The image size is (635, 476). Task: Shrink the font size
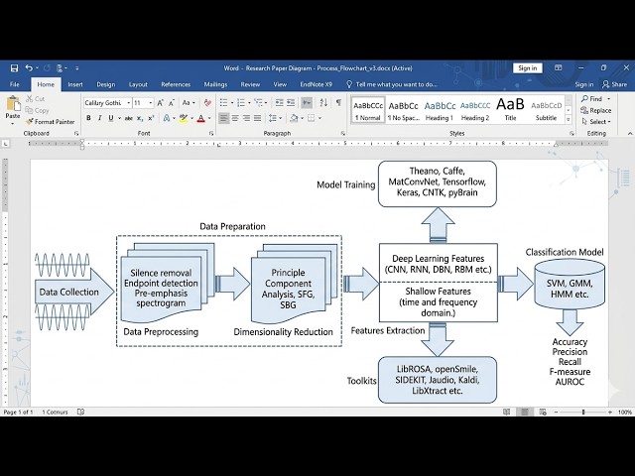point(172,103)
